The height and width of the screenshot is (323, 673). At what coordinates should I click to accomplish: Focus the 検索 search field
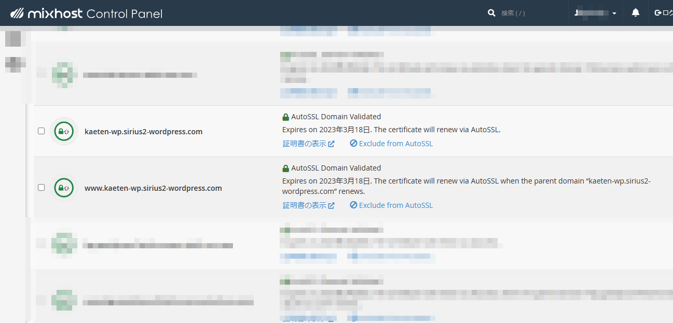click(x=529, y=13)
